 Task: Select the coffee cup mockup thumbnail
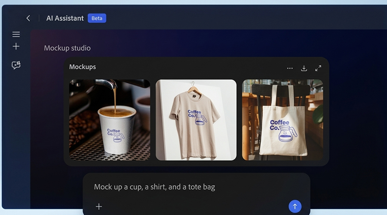[110, 120]
